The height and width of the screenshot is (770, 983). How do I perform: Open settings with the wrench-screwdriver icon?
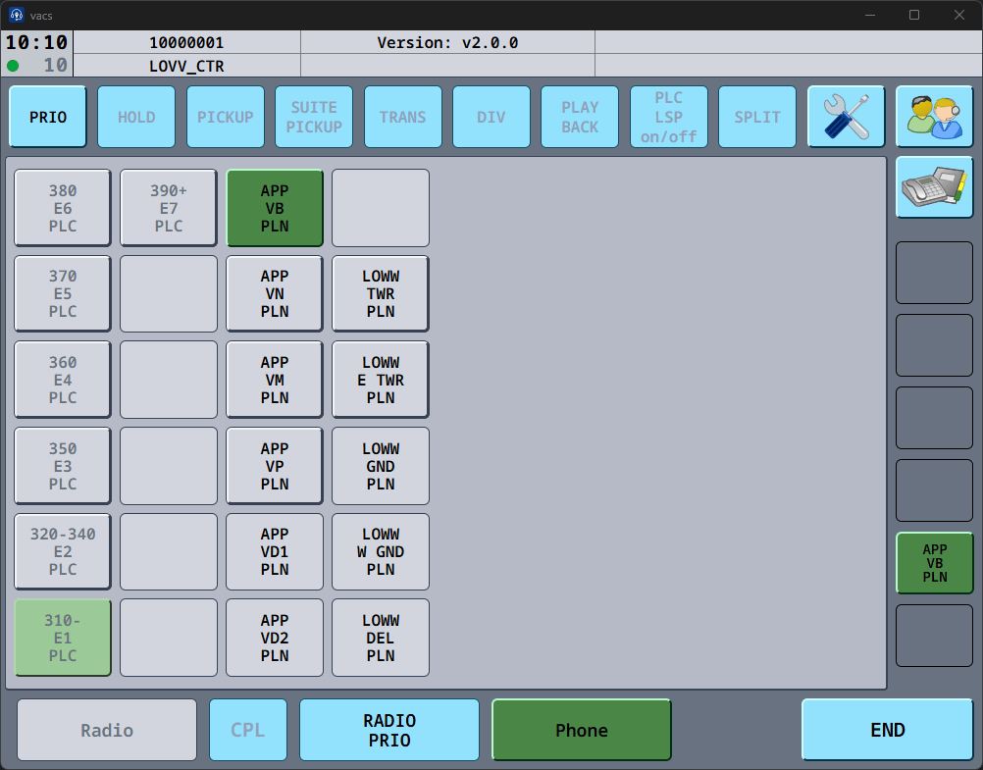[846, 117]
